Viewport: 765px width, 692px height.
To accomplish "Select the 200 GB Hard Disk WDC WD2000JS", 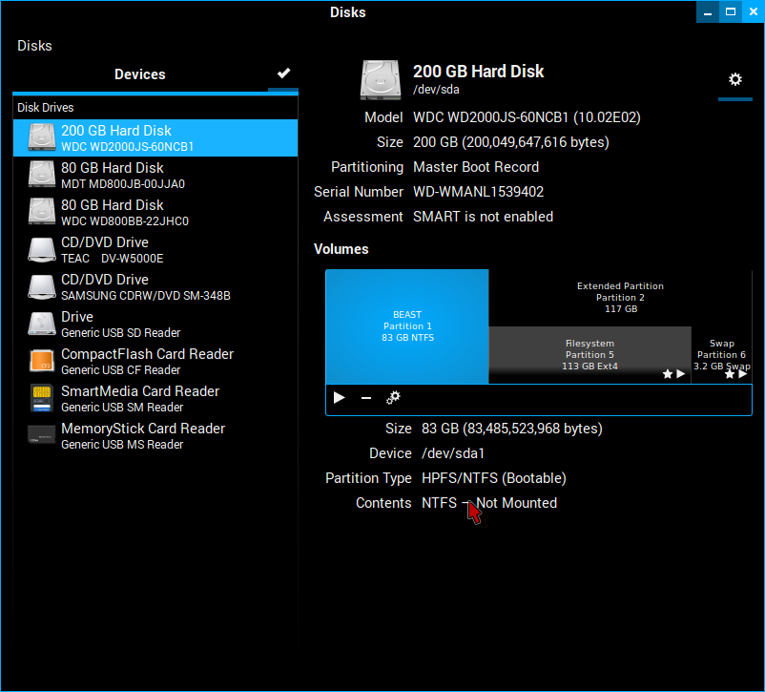I will coord(155,138).
